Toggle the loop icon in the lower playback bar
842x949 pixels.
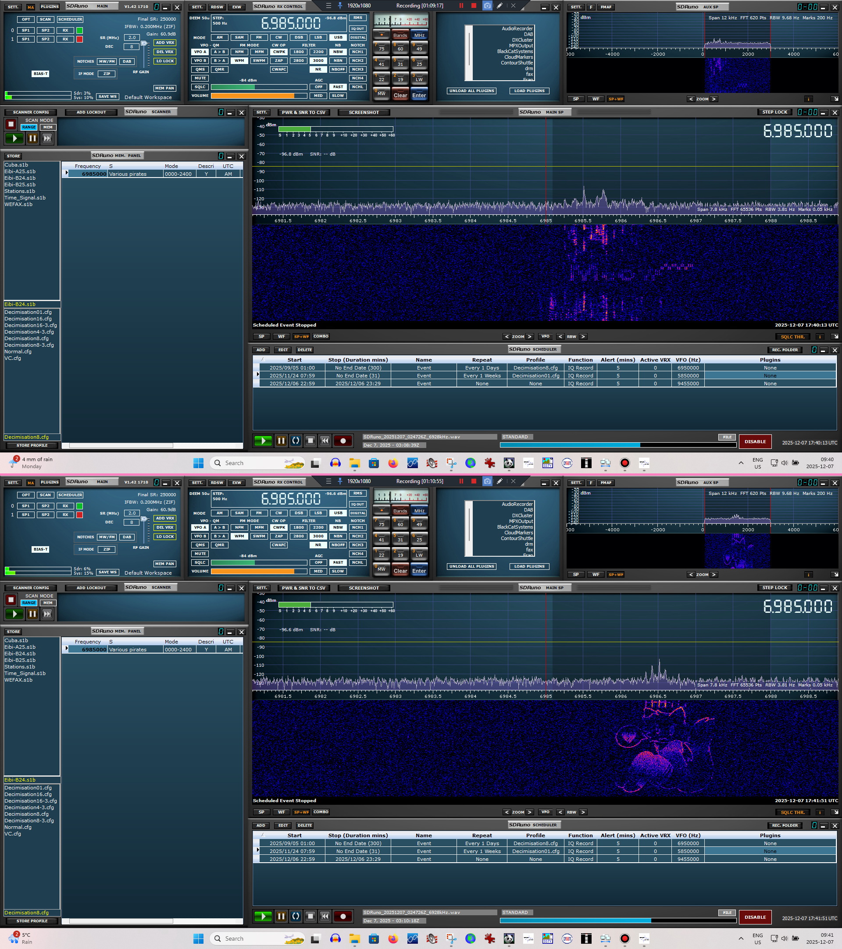coord(296,916)
